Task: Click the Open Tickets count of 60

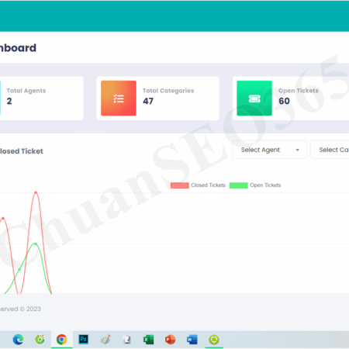Action: click(284, 101)
